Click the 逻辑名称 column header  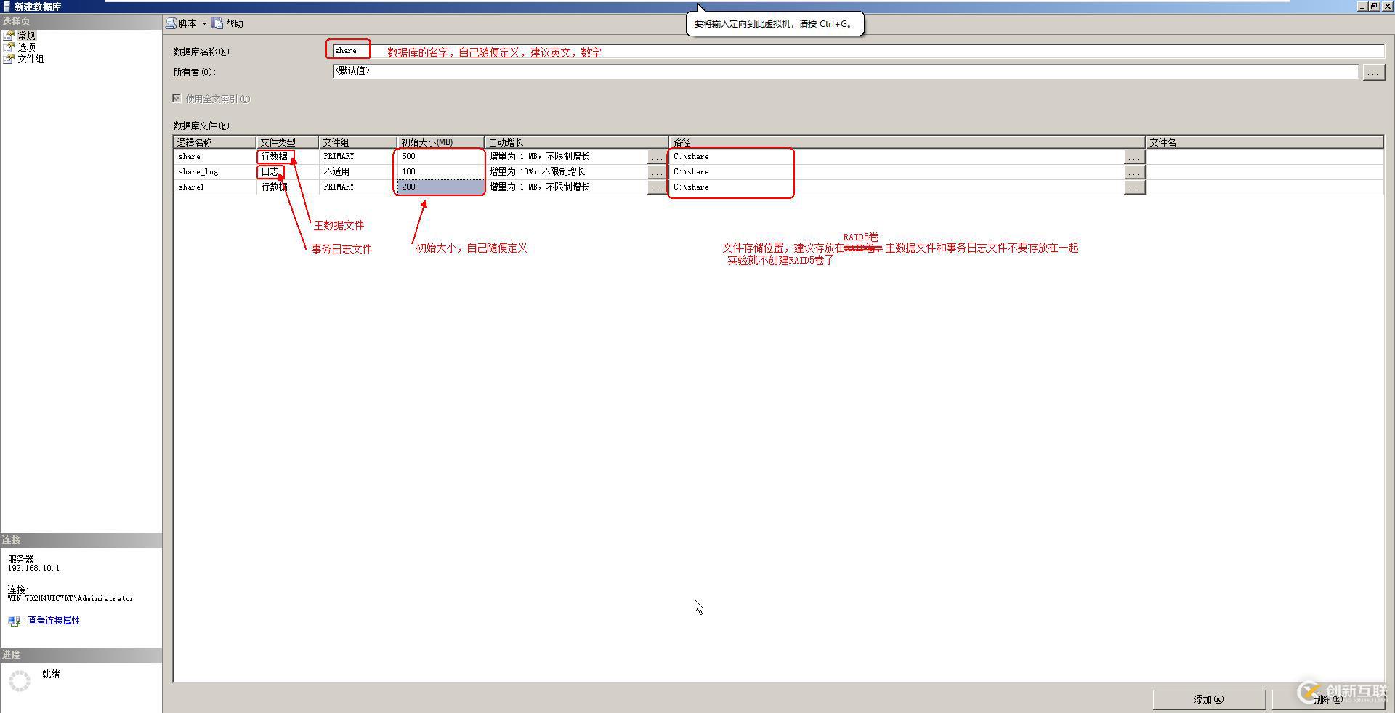tap(214, 142)
